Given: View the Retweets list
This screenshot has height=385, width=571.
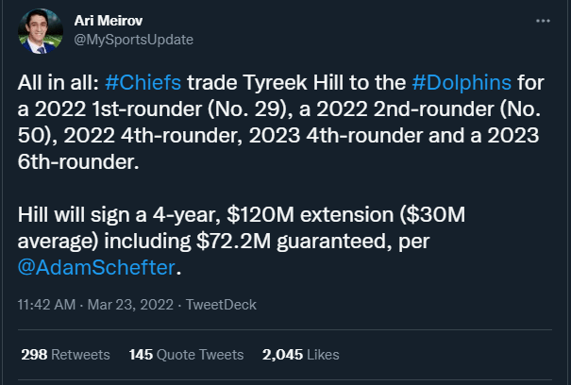Looking at the screenshot, I should click(x=81, y=355).
